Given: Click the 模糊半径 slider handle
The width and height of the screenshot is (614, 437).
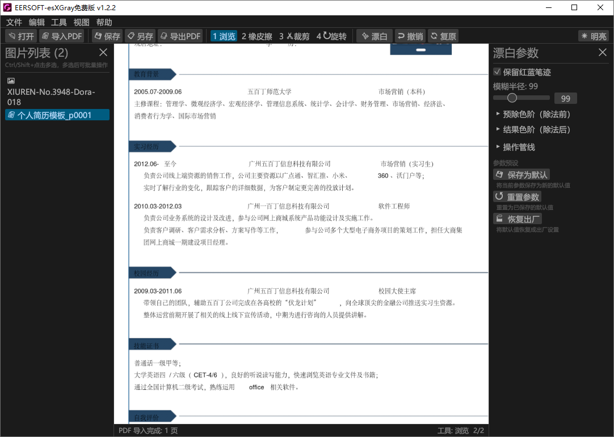Looking at the screenshot, I should [512, 98].
